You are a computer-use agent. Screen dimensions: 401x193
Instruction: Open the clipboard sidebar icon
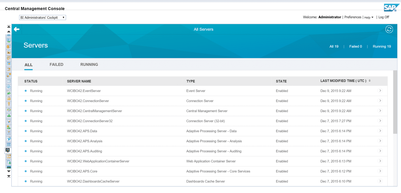coord(9,133)
